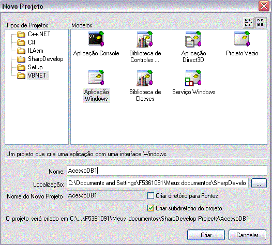Select the Setup project type
This screenshot has width=272, height=245.
(x=30, y=67)
